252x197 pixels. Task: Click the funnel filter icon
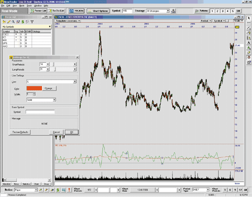pos(32,22)
